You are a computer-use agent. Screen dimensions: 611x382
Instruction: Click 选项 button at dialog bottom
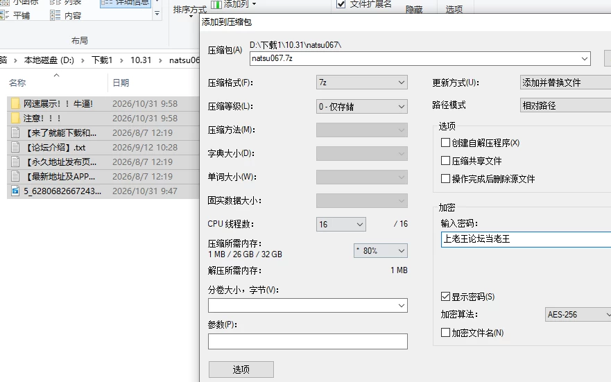tap(241, 369)
